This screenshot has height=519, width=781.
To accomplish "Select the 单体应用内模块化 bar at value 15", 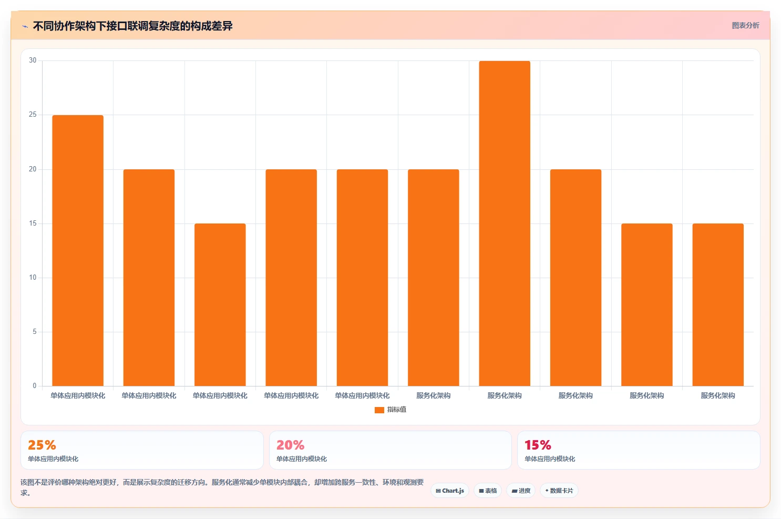I will [x=220, y=304].
